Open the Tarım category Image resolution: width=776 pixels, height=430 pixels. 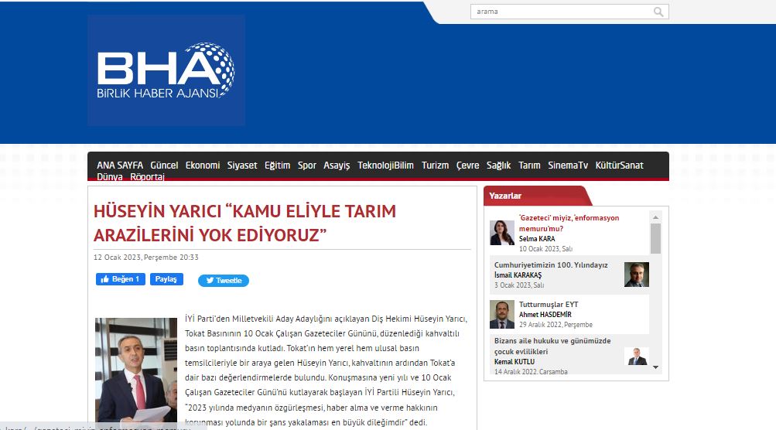(x=529, y=166)
